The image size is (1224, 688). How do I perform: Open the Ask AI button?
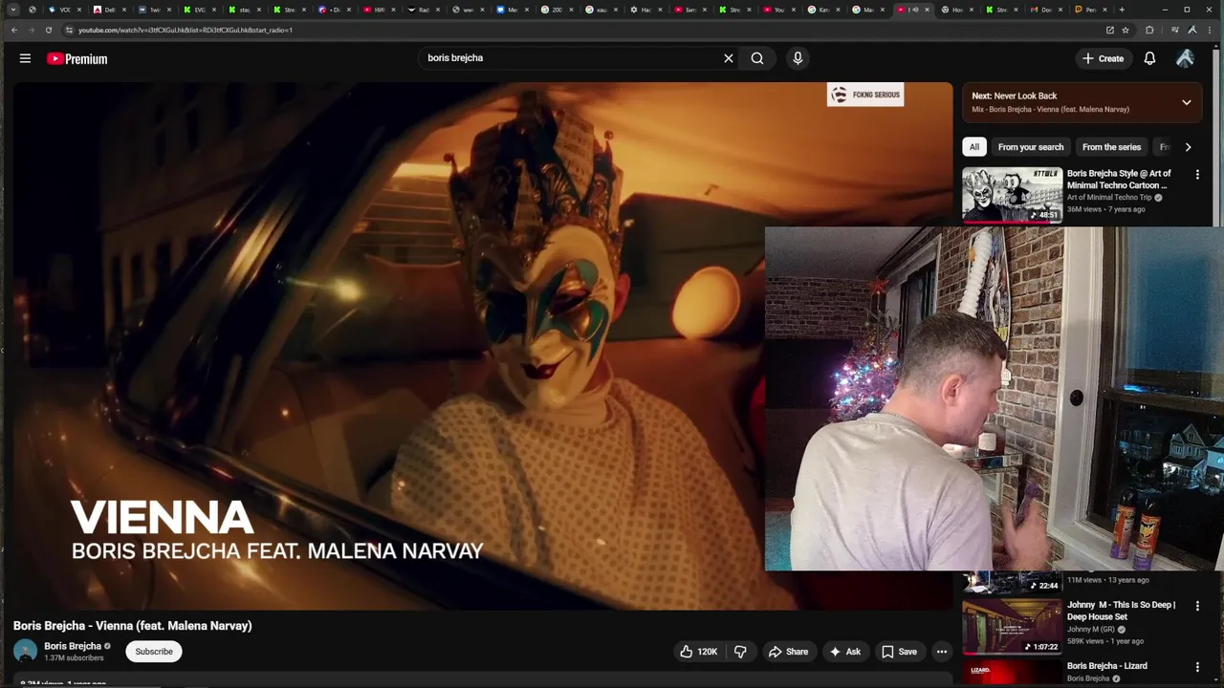click(x=845, y=652)
